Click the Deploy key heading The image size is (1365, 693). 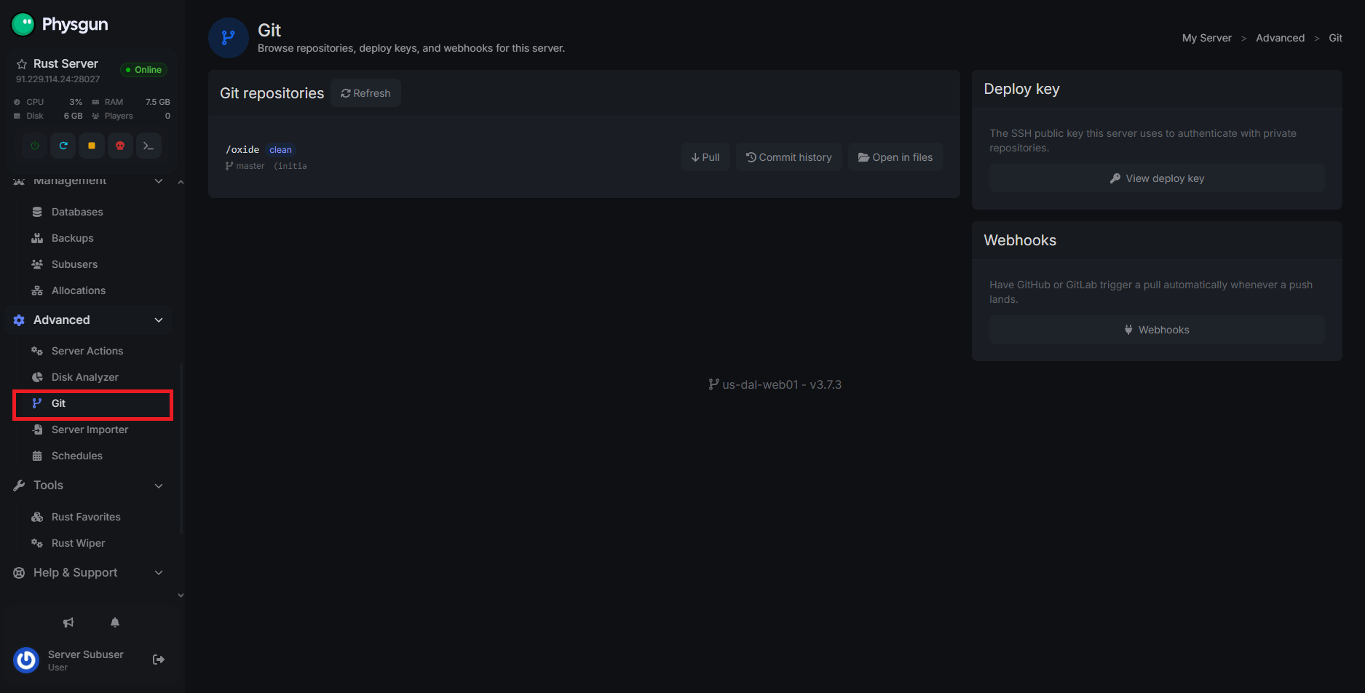click(1021, 89)
